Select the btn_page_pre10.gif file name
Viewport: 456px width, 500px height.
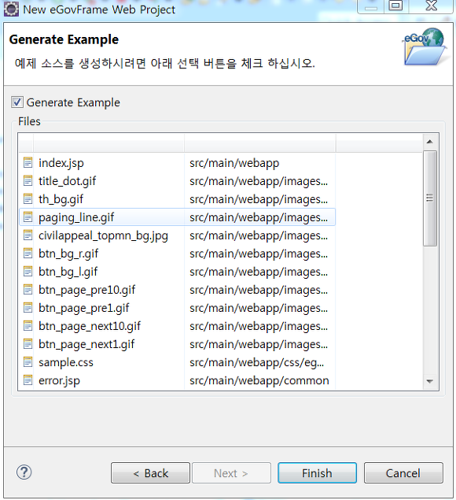click(x=87, y=291)
